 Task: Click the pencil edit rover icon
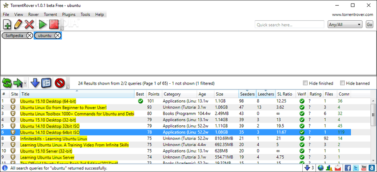pyautogui.click(x=18, y=24)
